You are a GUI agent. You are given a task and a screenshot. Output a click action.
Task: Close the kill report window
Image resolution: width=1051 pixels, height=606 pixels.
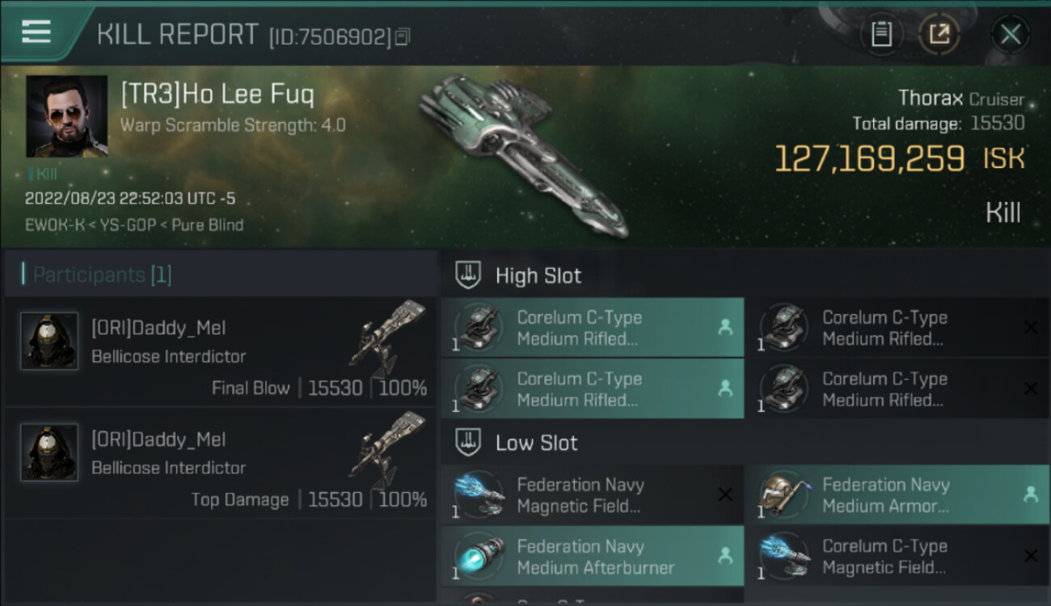[1010, 34]
